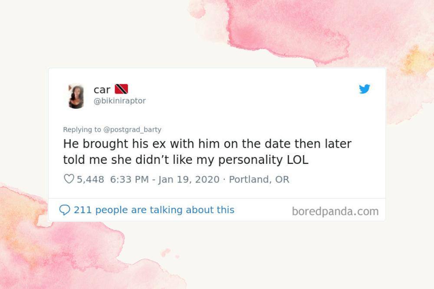Open the profile picture of car
434x289 pixels.
click(x=76, y=96)
